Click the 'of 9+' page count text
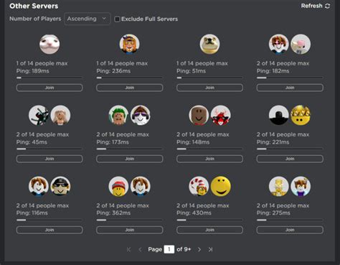Viewport: 340px width, 265px height. coord(184,249)
